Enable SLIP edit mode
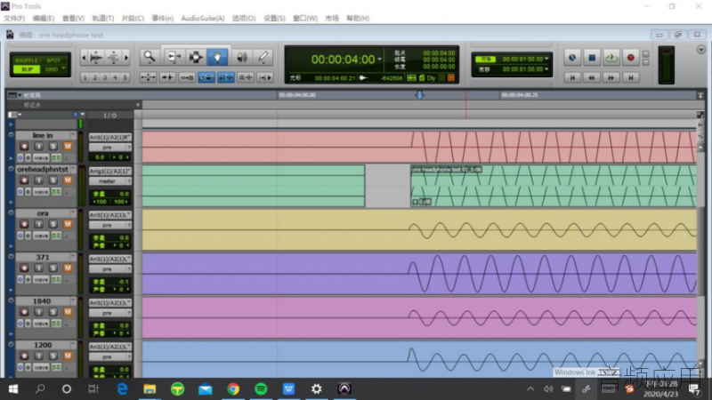The width and height of the screenshot is (712, 400). click(27, 69)
